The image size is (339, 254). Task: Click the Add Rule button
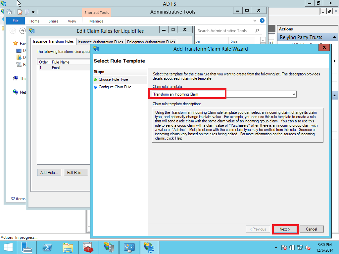point(49,172)
